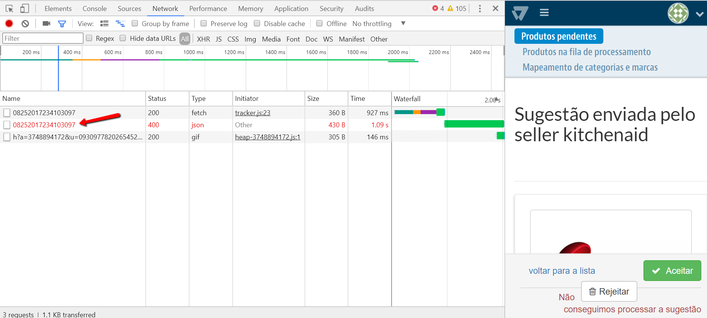Open the Application tab
This screenshot has width=707, height=318.
pos(291,8)
